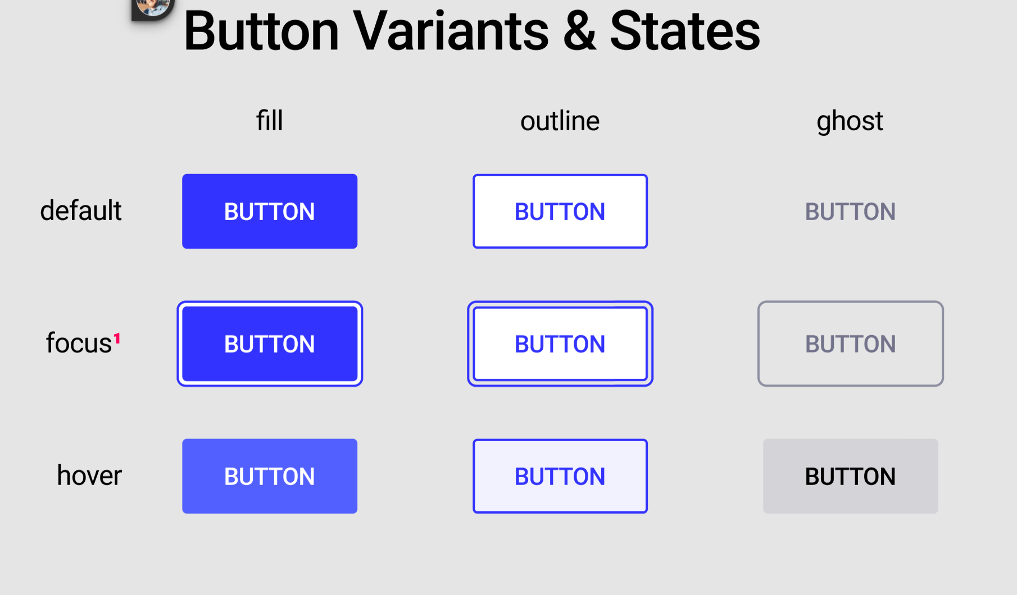Click the word "Button" in the heading

point(261,31)
